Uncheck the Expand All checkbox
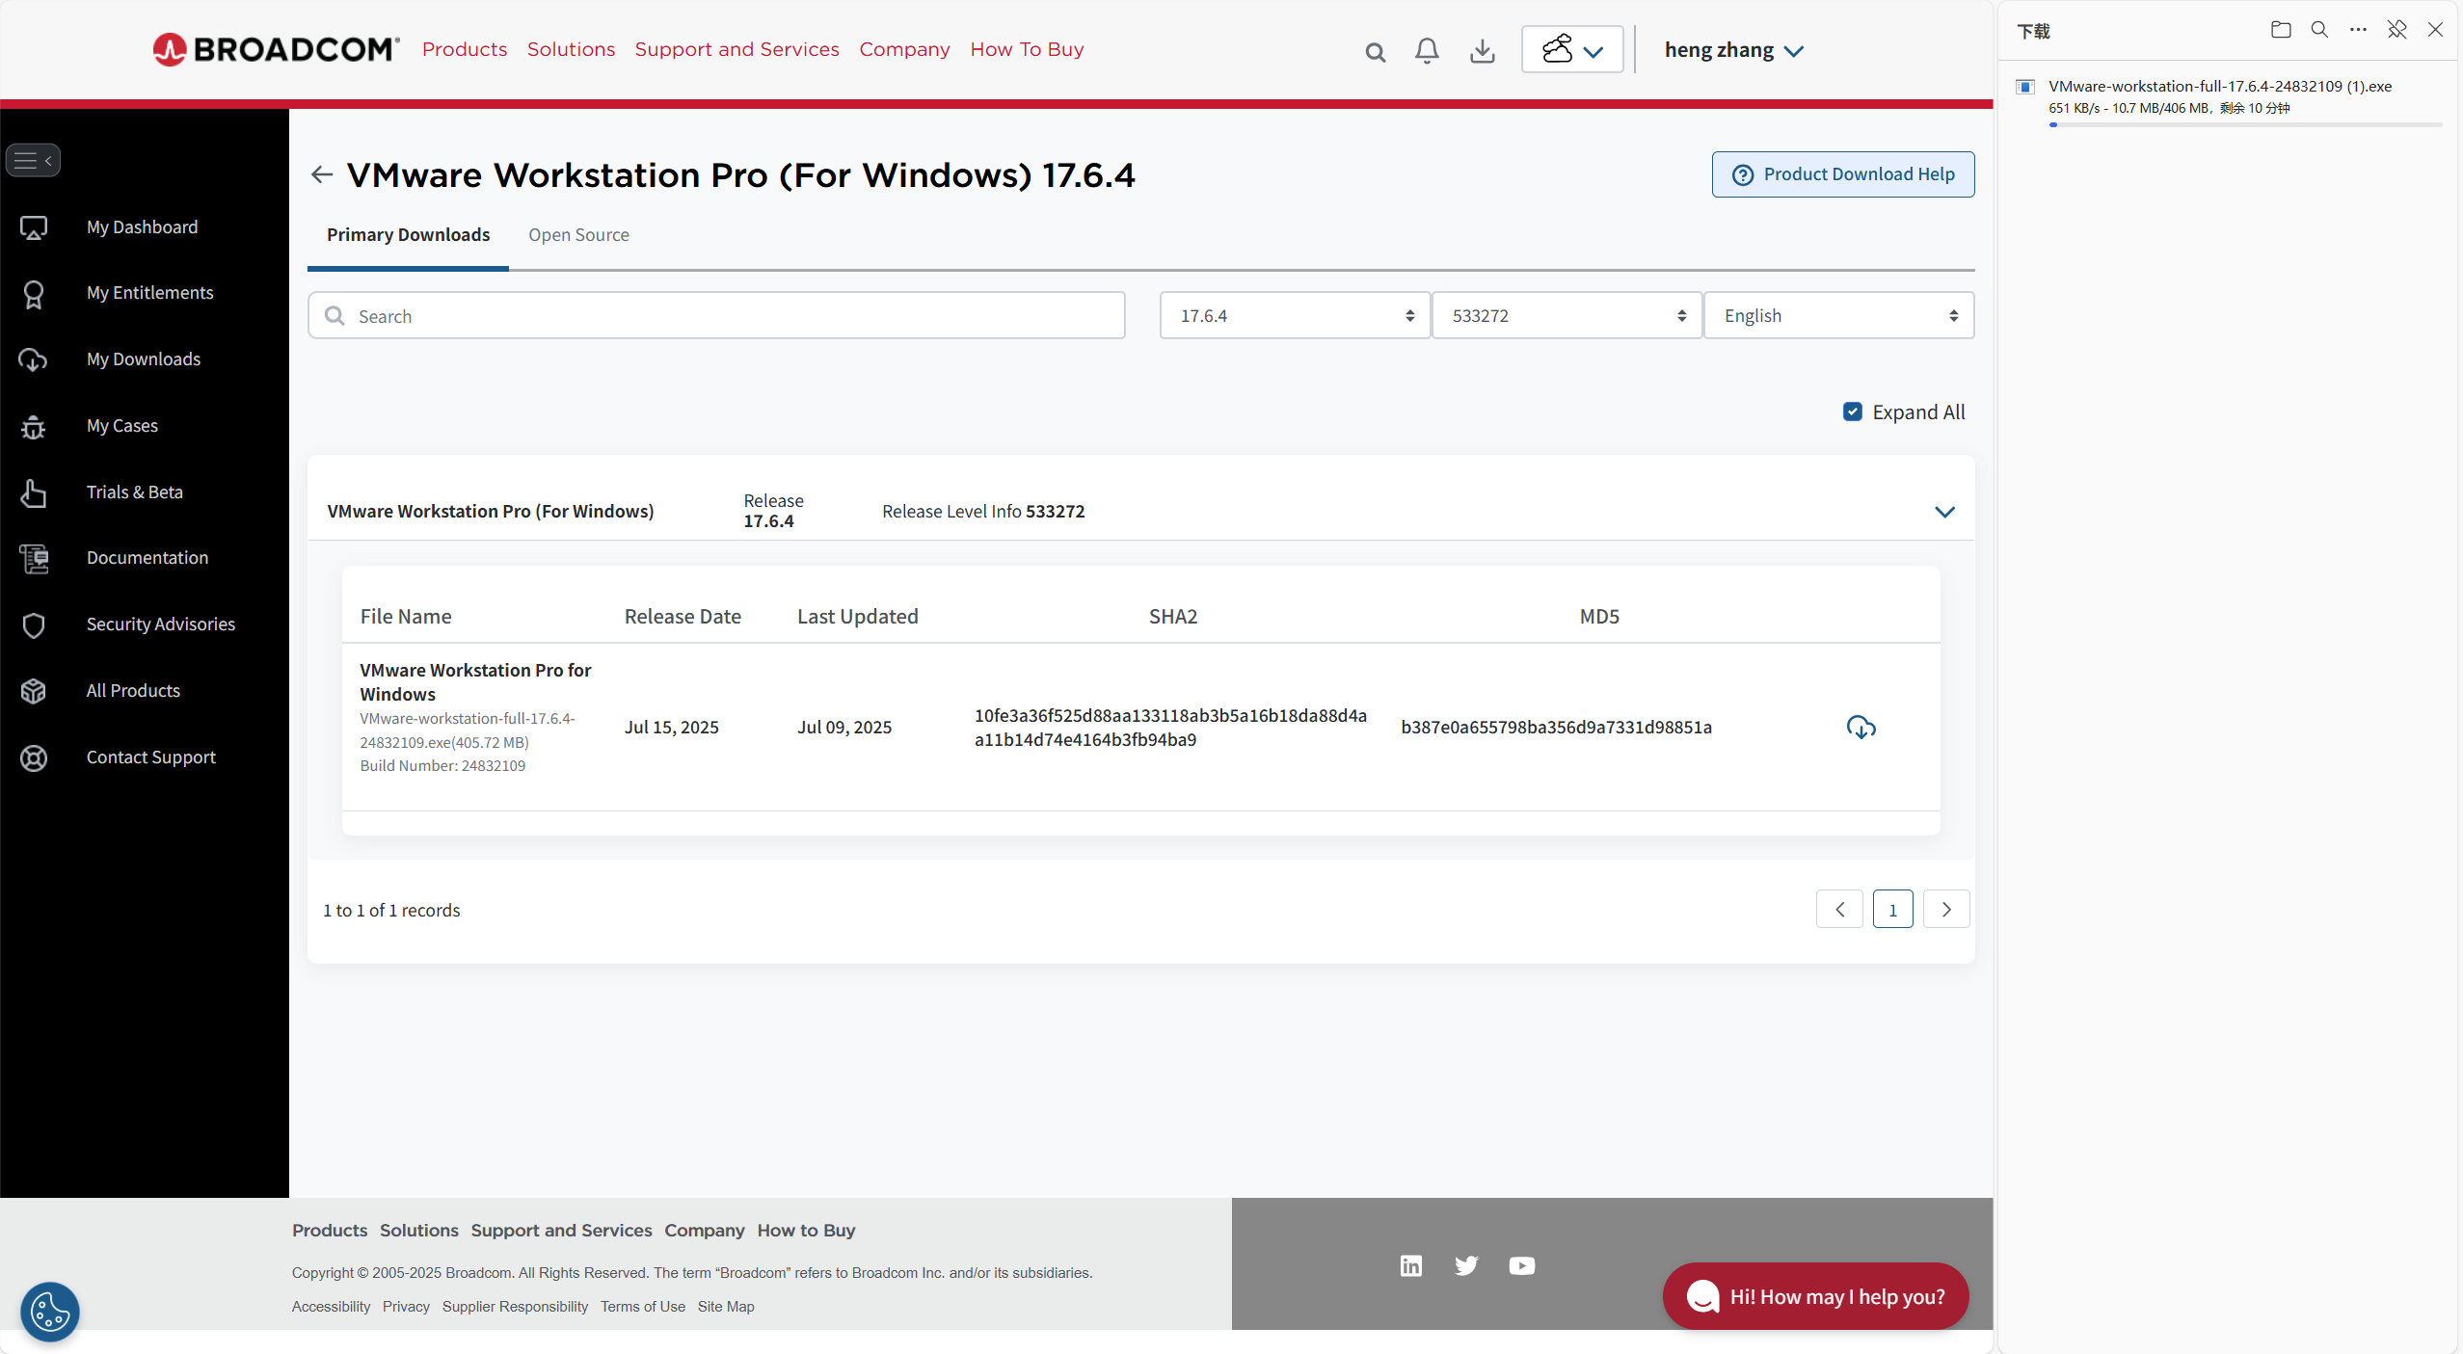2463x1354 pixels. [1852, 412]
